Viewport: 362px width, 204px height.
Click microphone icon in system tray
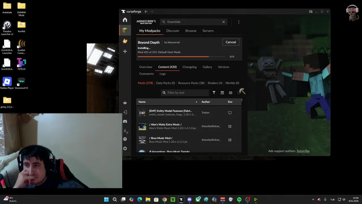[325, 199]
